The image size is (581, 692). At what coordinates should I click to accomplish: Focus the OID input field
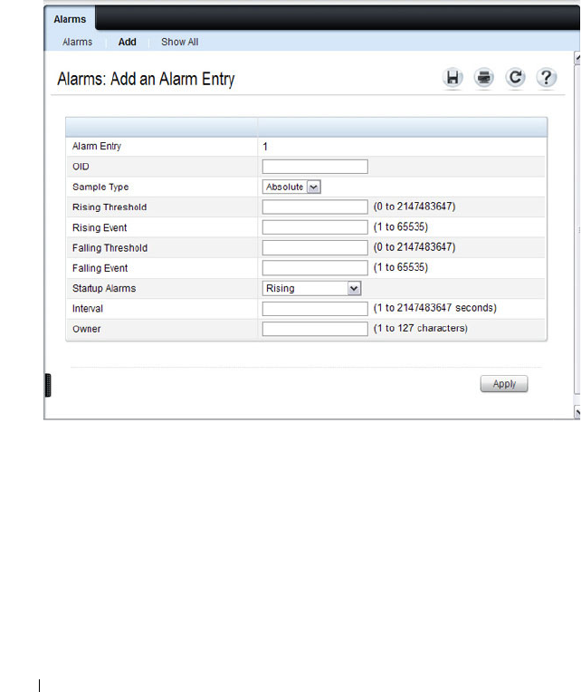click(x=315, y=167)
